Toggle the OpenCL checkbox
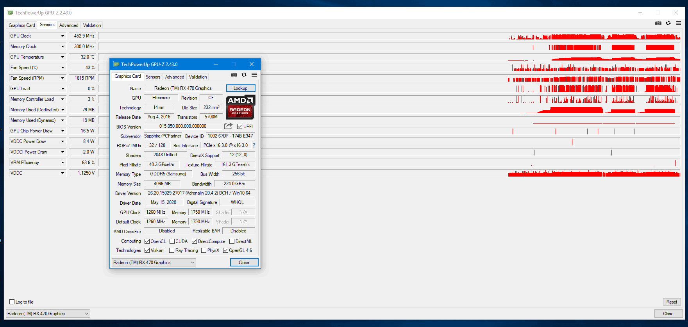Image resolution: width=688 pixels, height=327 pixels. click(147, 241)
